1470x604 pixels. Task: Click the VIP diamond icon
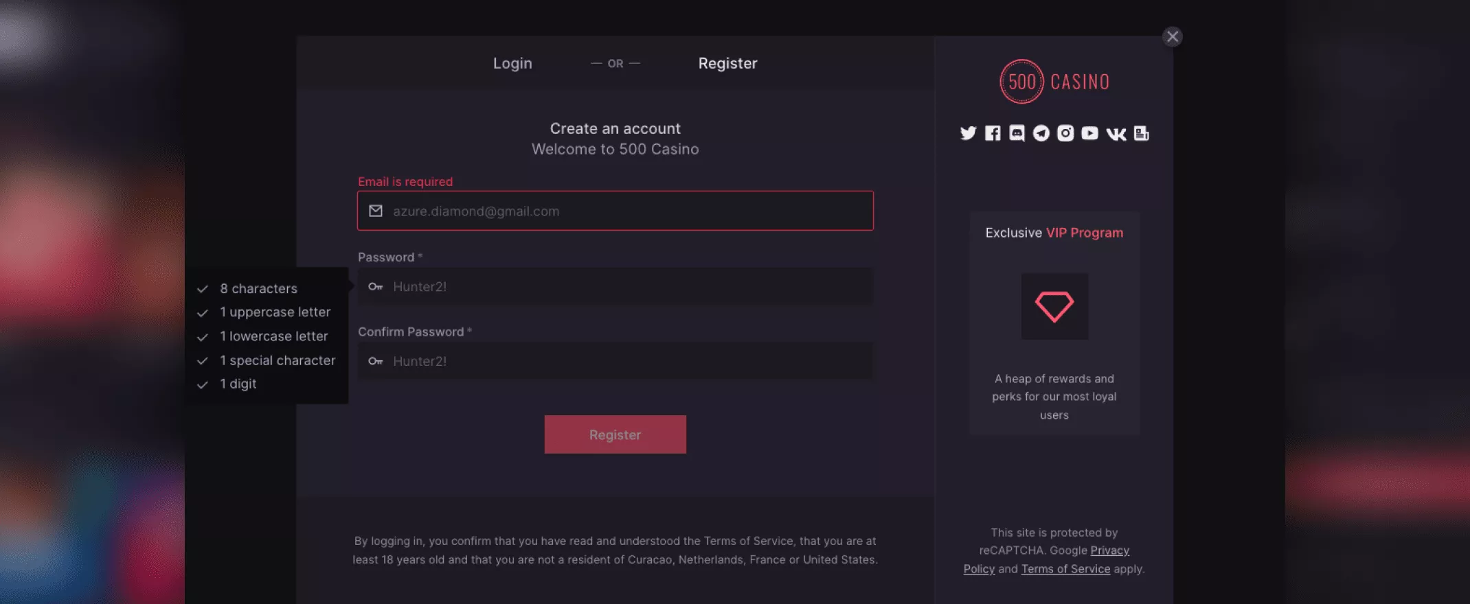(1054, 306)
